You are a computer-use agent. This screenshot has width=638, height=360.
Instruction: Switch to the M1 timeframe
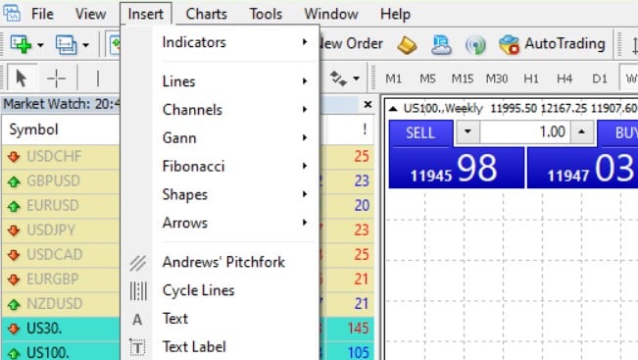[393, 78]
